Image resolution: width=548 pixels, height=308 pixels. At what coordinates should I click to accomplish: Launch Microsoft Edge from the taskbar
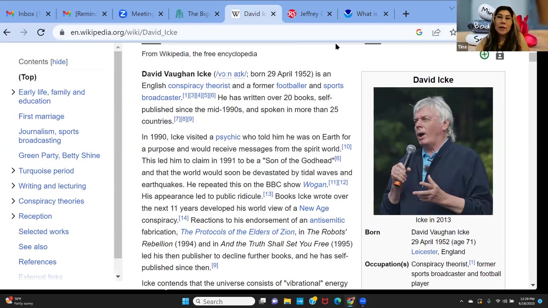[337, 301]
